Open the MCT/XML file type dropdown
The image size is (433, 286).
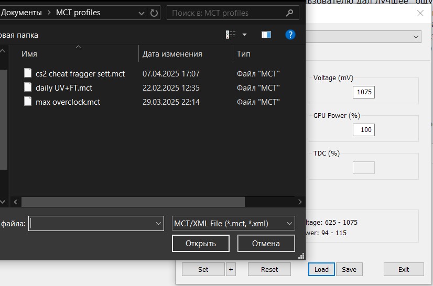pos(233,223)
